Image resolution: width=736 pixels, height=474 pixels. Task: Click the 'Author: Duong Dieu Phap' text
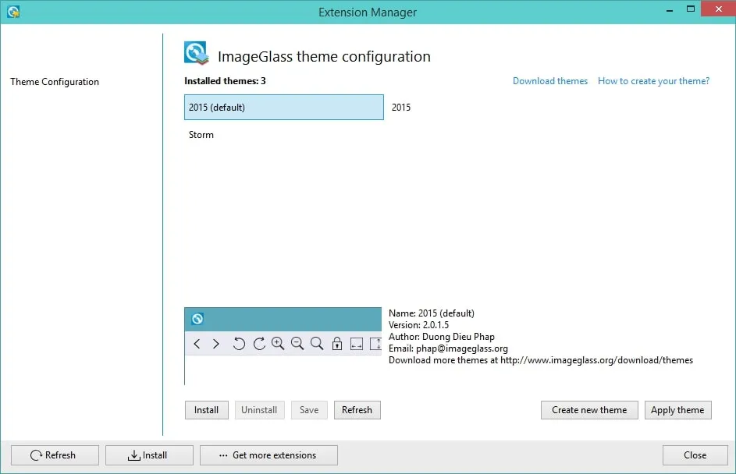point(442,337)
